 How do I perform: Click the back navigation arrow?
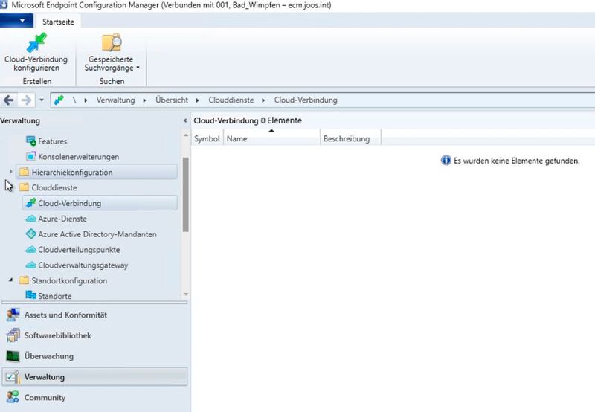pyautogui.click(x=9, y=100)
